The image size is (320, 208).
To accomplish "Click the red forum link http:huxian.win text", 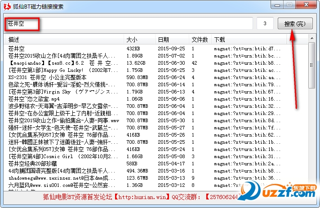I will [x=142, y=197].
